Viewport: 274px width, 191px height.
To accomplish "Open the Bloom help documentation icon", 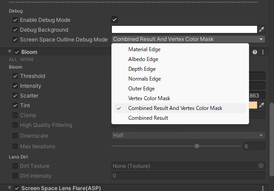I will pos(255,52).
